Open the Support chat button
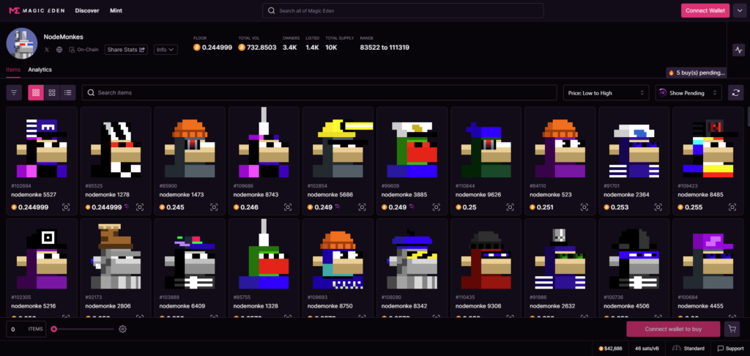 point(730,349)
